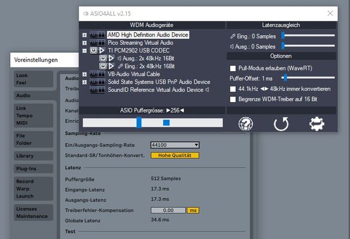
Task: Toggle power button for Solid State Systems USB device
Action: (x=93, y=82)
